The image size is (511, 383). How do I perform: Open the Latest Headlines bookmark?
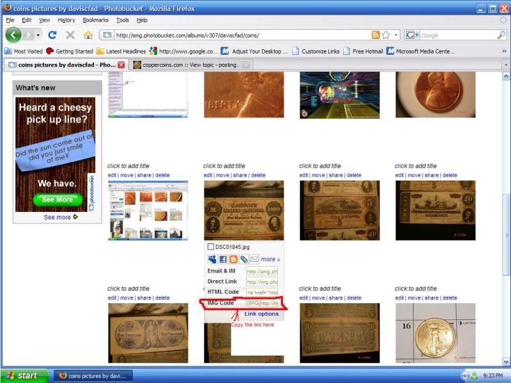[121, 52]
